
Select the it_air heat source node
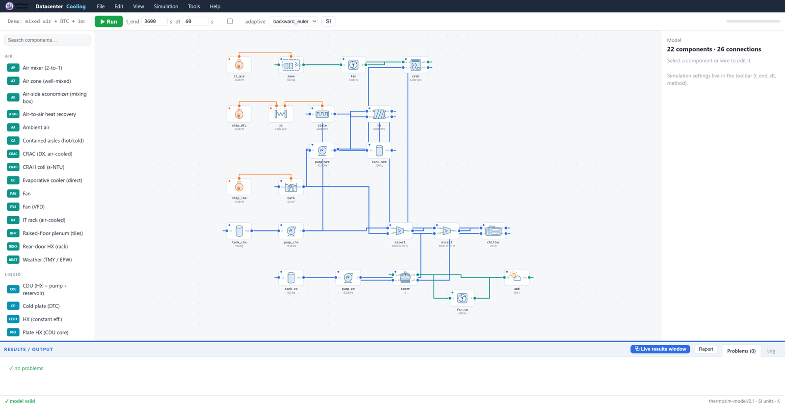[x=239, y=65]
